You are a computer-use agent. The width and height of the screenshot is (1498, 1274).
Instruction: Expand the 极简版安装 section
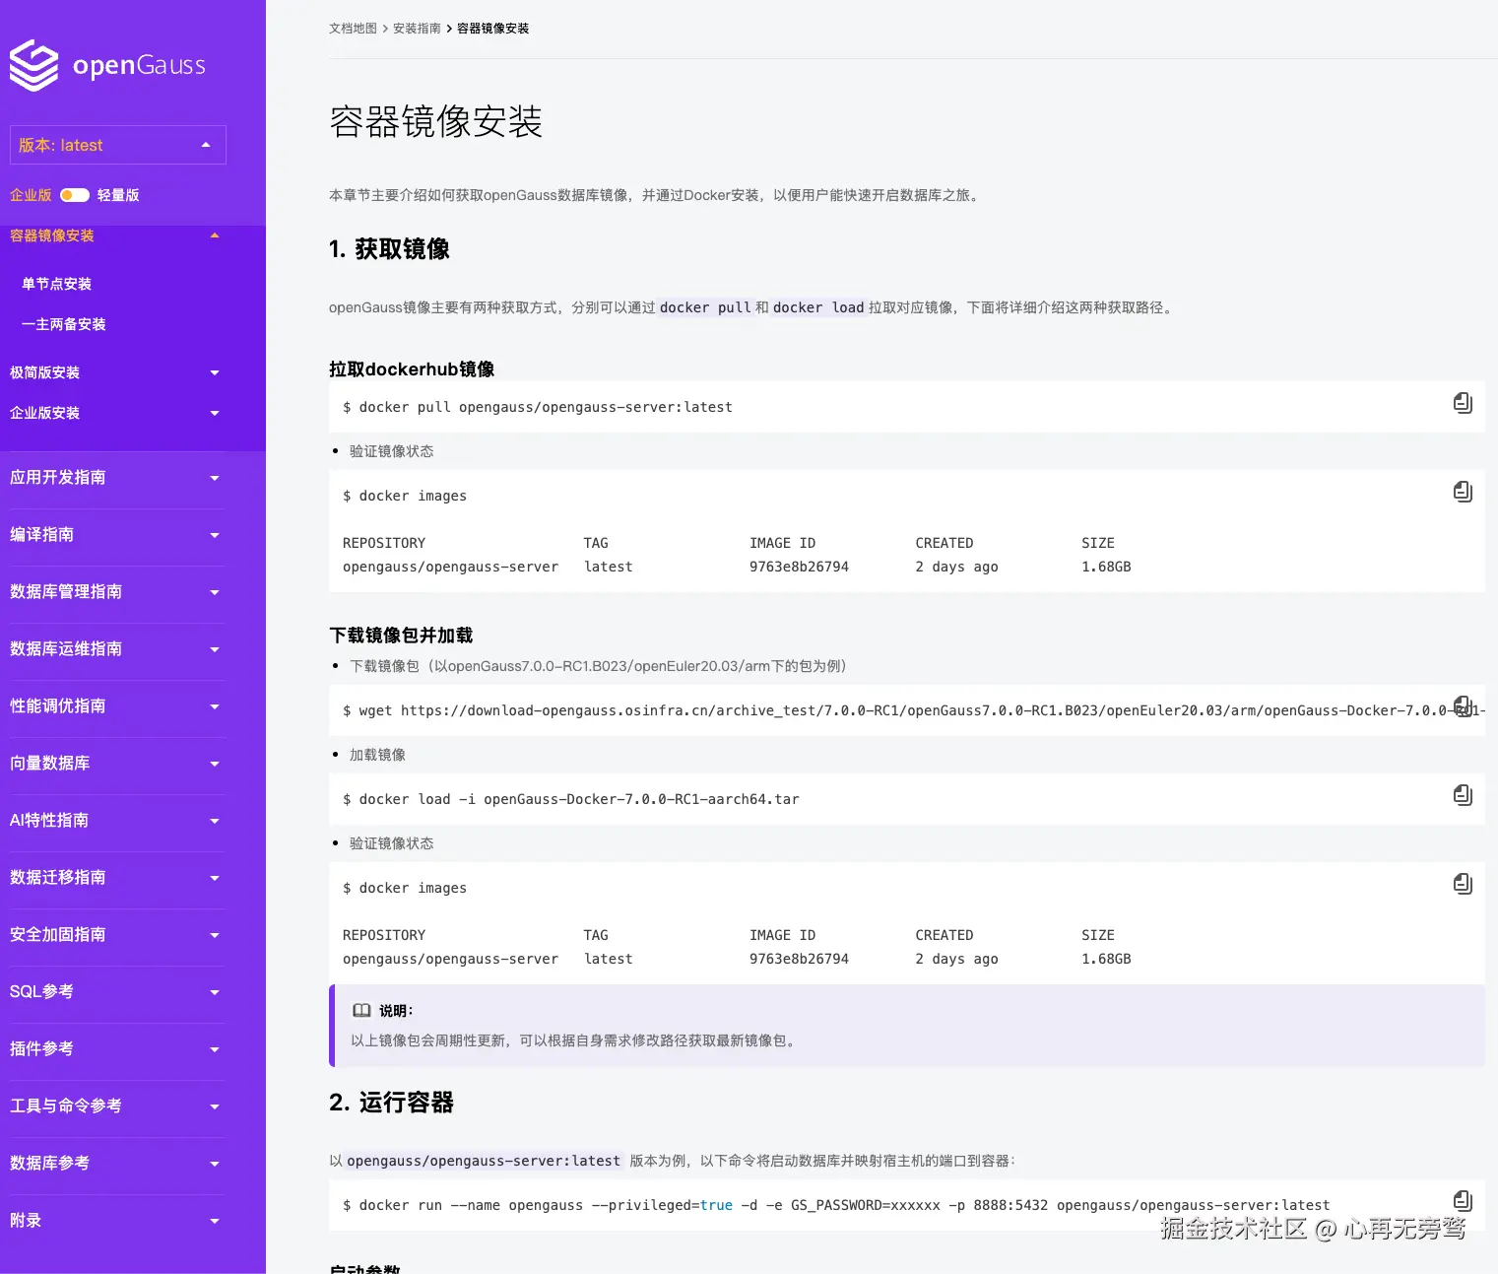pos(215,372)
